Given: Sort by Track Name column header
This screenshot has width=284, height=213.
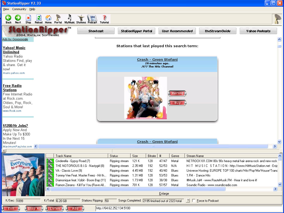Looking at the screenshot, I should click(x=81, y=156).
